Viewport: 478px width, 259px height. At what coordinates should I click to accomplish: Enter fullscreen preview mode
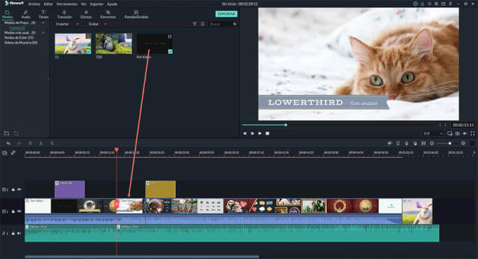coord(473,133)
